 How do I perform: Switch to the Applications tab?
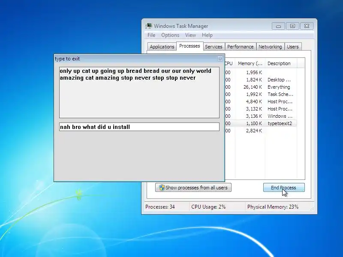pos(162,47)
